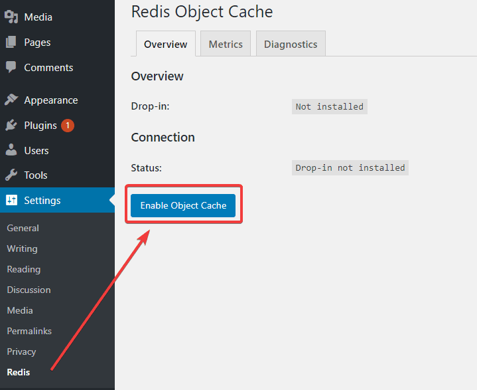Image resolution: width=477 pixels, height=390 pixels.
Task: Select Redis in Settings submenu
Action: tap(19, 372)
